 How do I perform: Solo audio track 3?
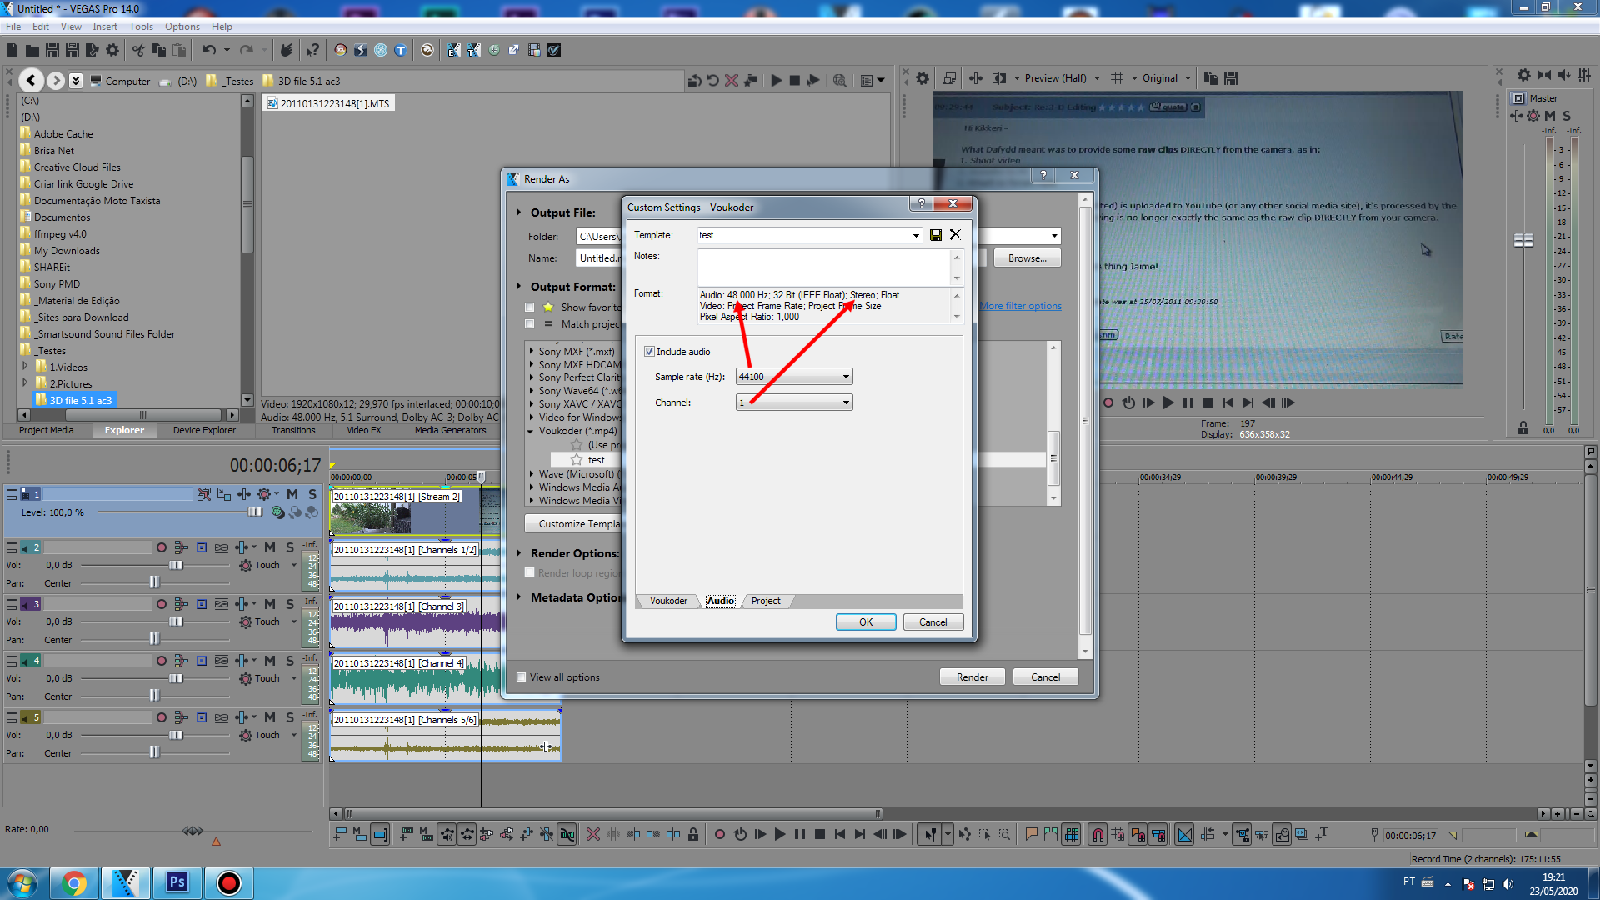coord(290,604)
